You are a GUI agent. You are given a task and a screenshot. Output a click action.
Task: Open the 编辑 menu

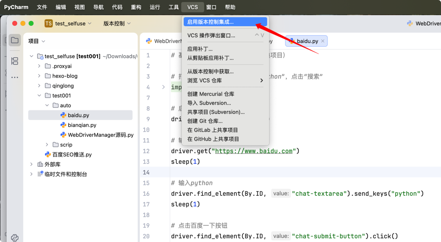coord(61,7)
